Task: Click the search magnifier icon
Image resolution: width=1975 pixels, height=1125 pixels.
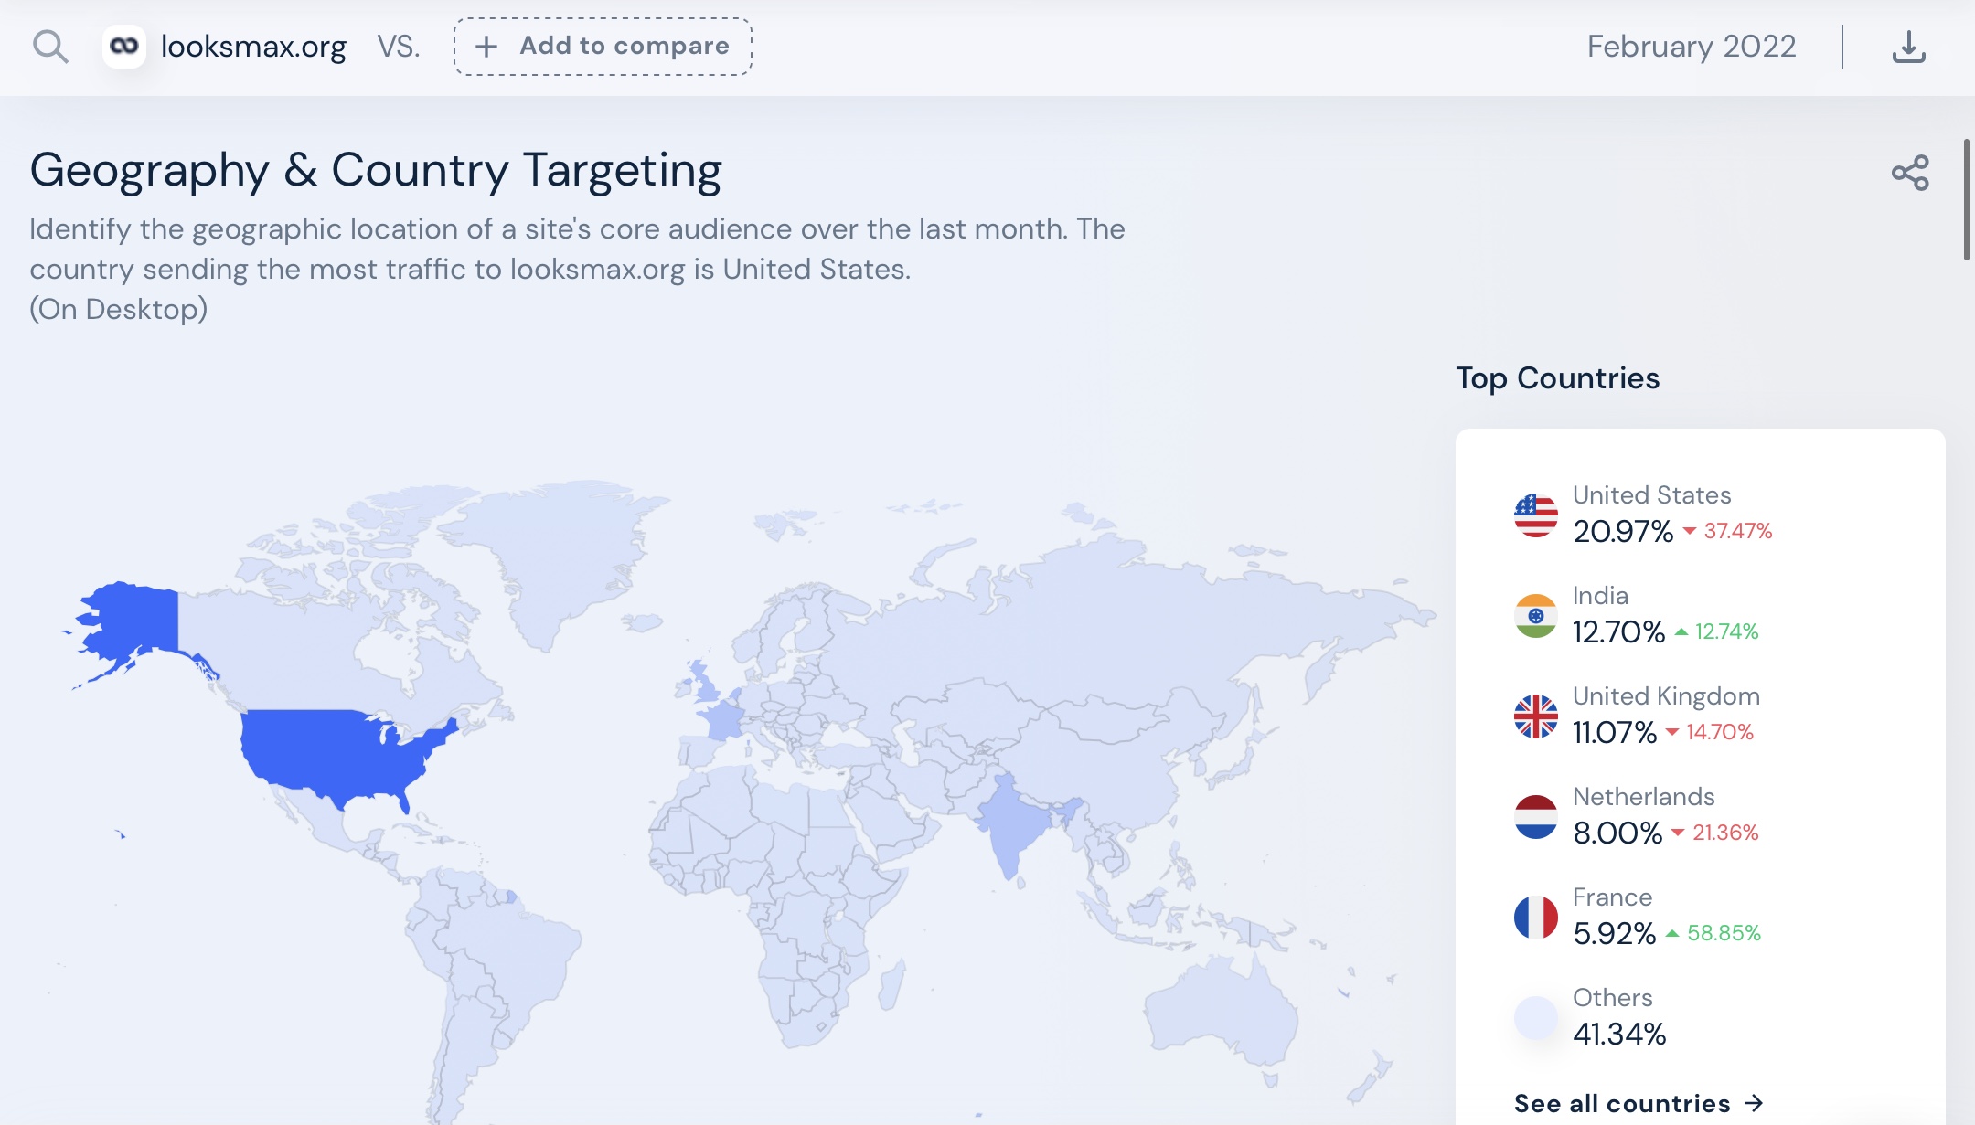Action: pos(50,46)
